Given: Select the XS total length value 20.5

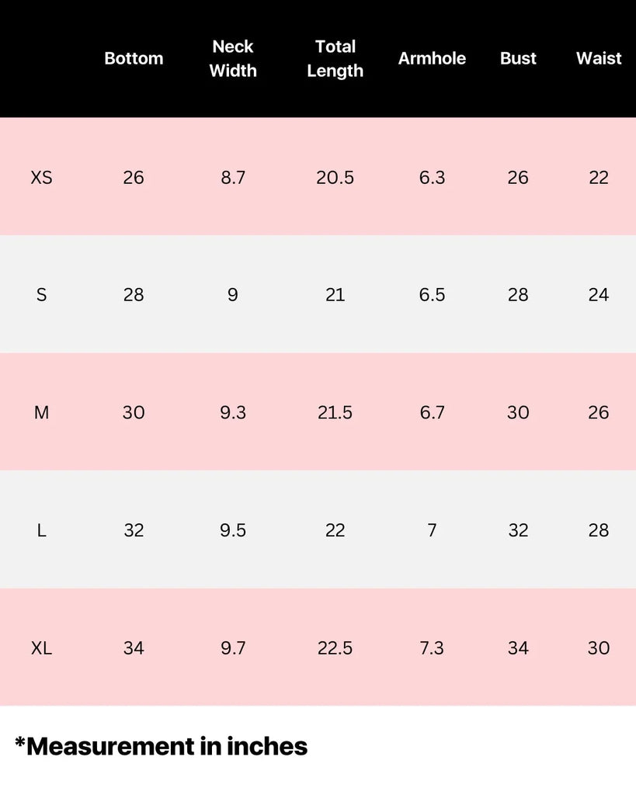Looking at the screenshot, I should pyautogui.click(x=335, y=178).
